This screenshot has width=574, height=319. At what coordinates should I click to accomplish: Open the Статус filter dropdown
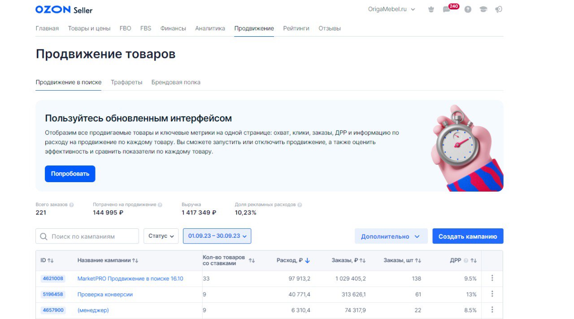tap(161, 236)
